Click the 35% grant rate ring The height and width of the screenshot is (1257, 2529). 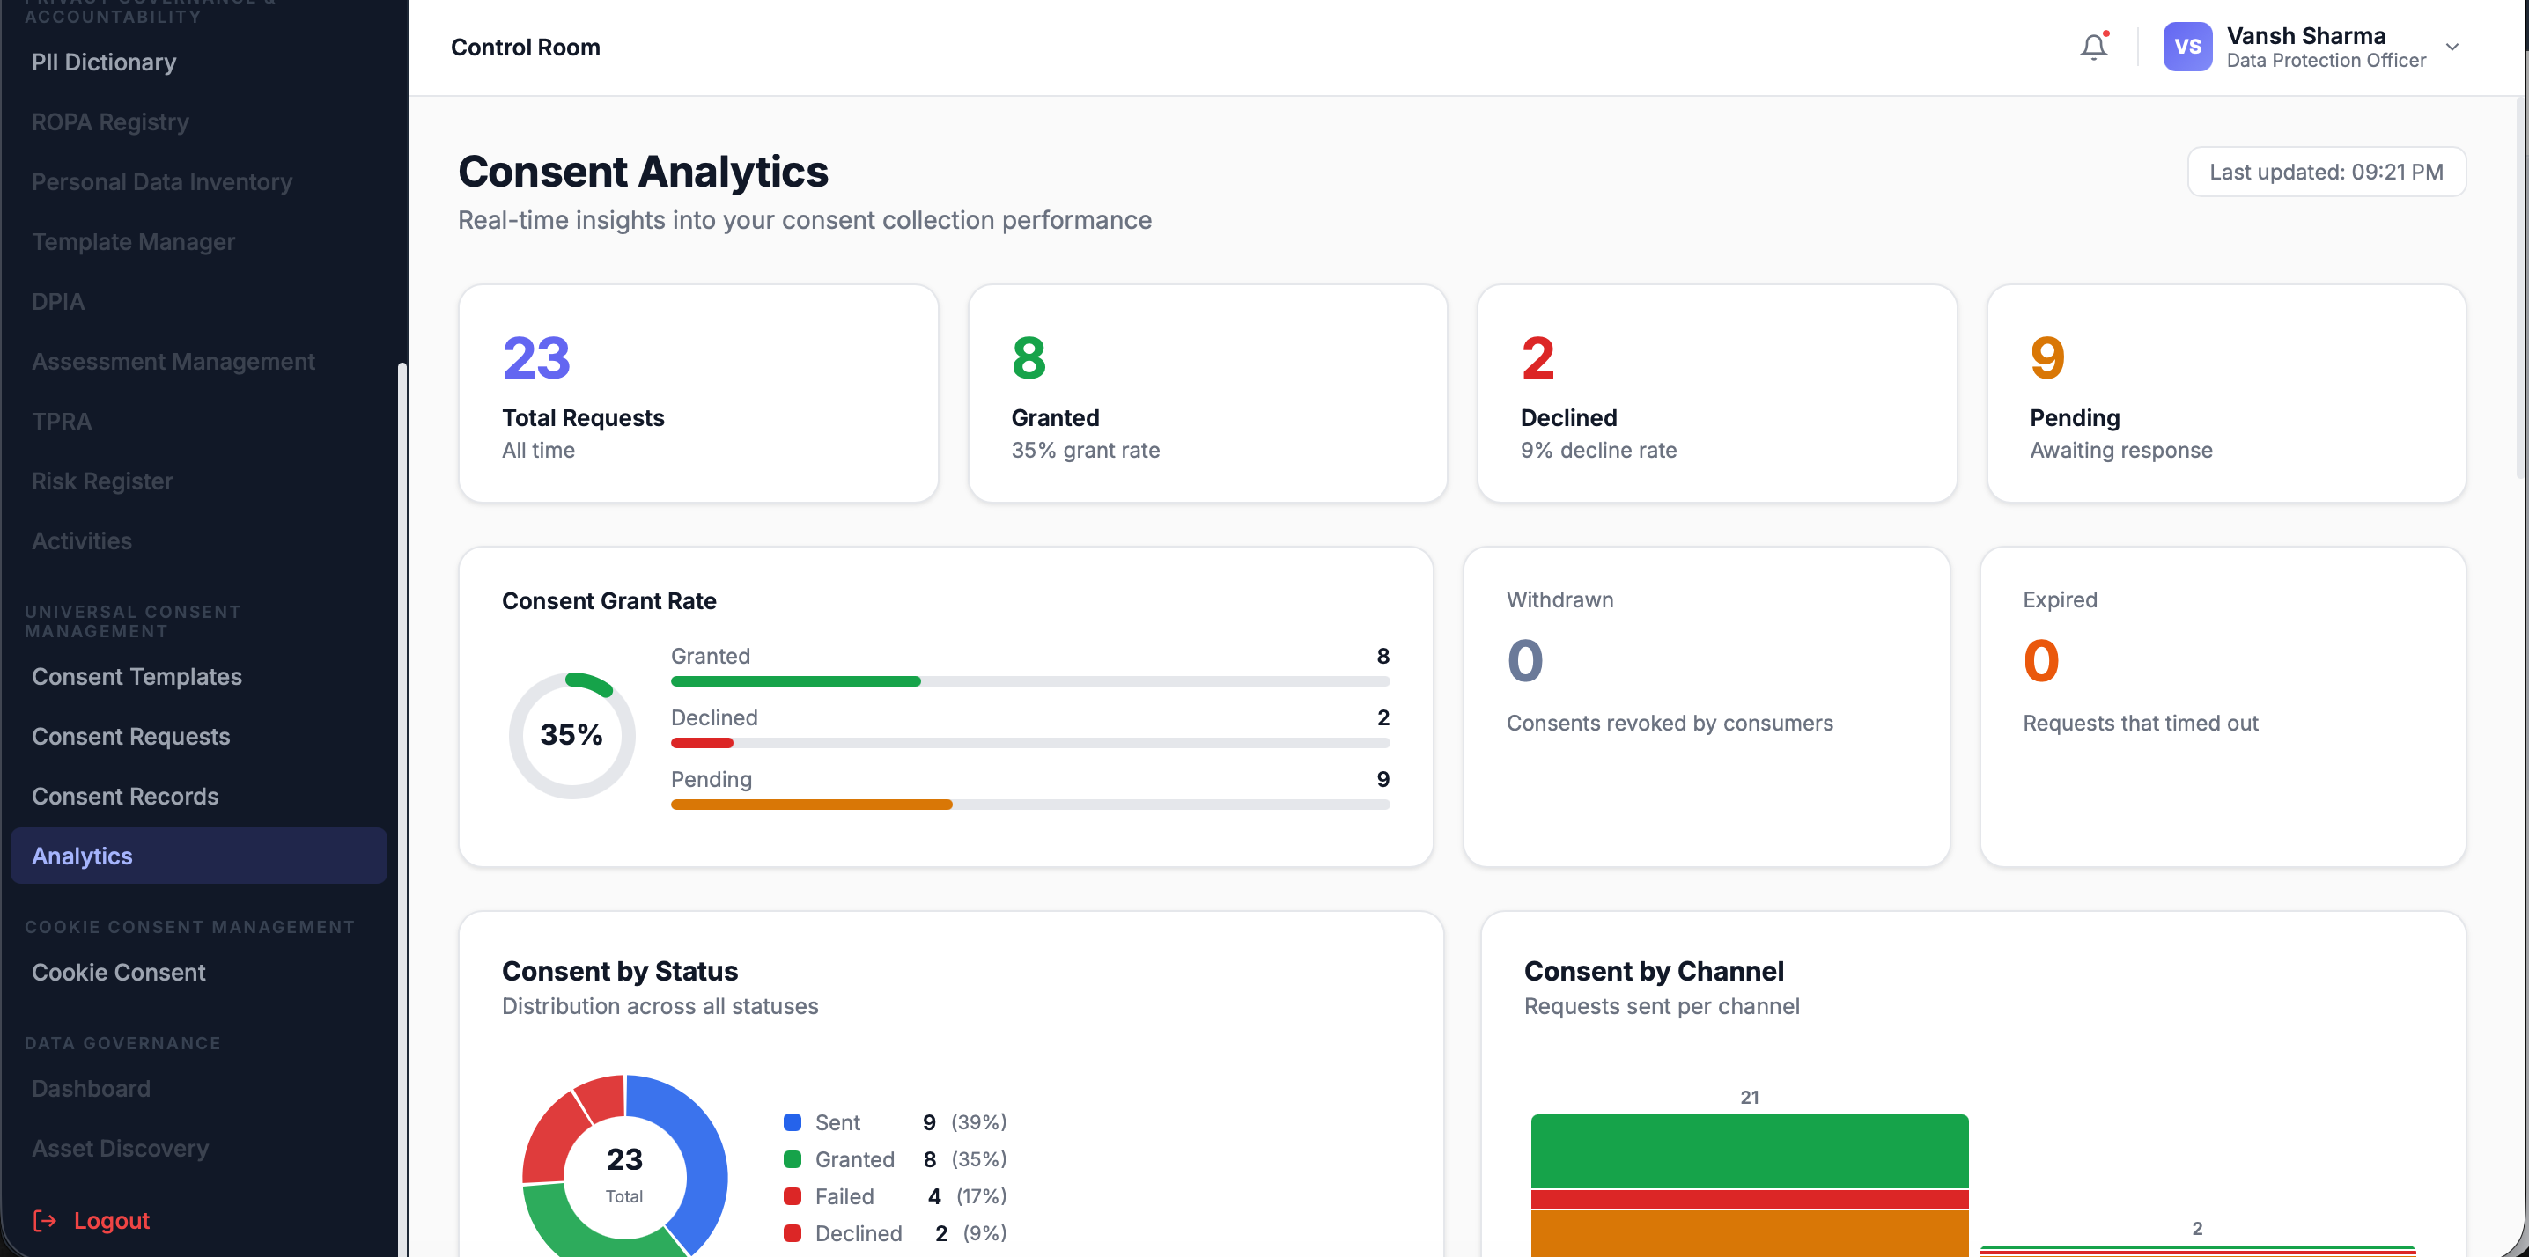click(571, 735)
